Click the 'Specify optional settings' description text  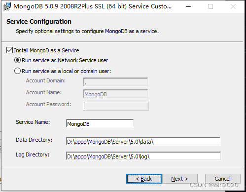tap(87, 31)
